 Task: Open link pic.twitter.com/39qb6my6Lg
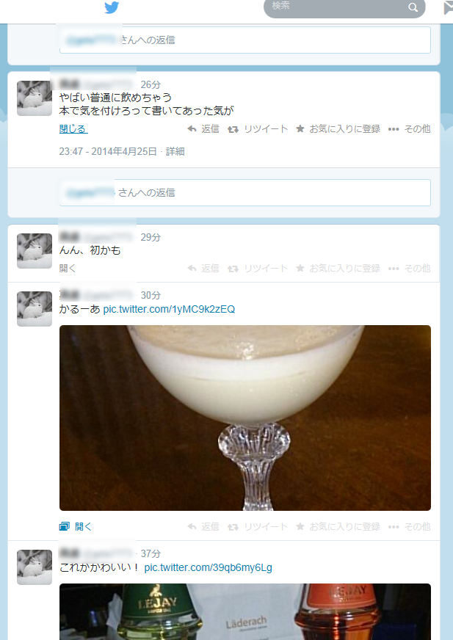point(208,567)
